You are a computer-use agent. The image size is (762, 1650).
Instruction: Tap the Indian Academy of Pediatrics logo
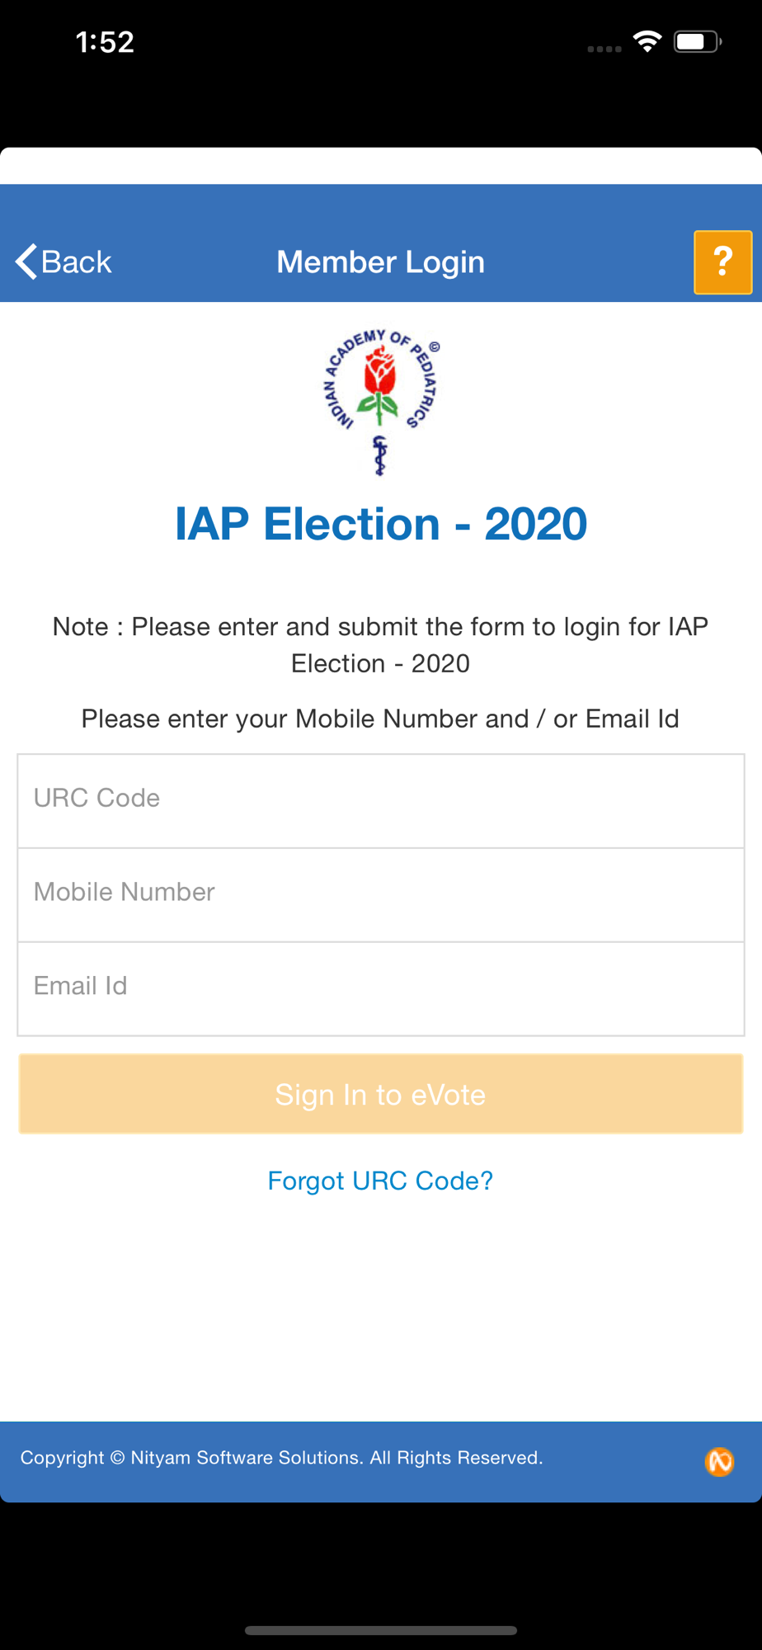(381, 402)
